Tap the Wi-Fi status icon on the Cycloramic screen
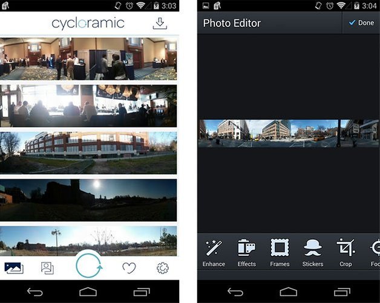 coord(141,5)
